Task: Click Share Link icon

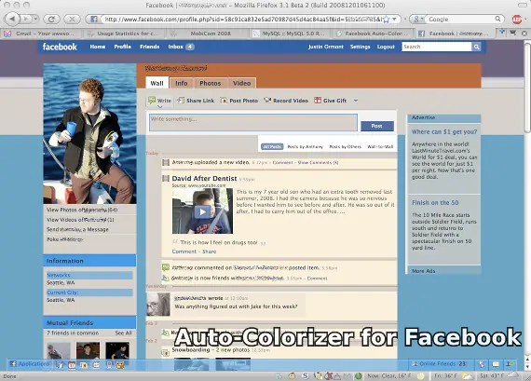Action: click(181, 101)
